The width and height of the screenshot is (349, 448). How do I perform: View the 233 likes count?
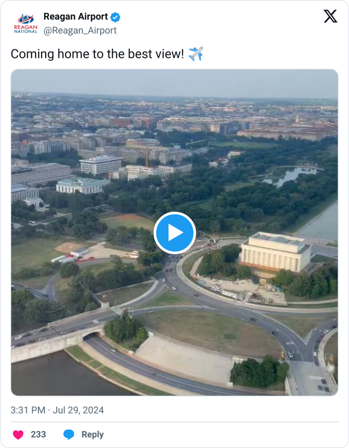38,434
